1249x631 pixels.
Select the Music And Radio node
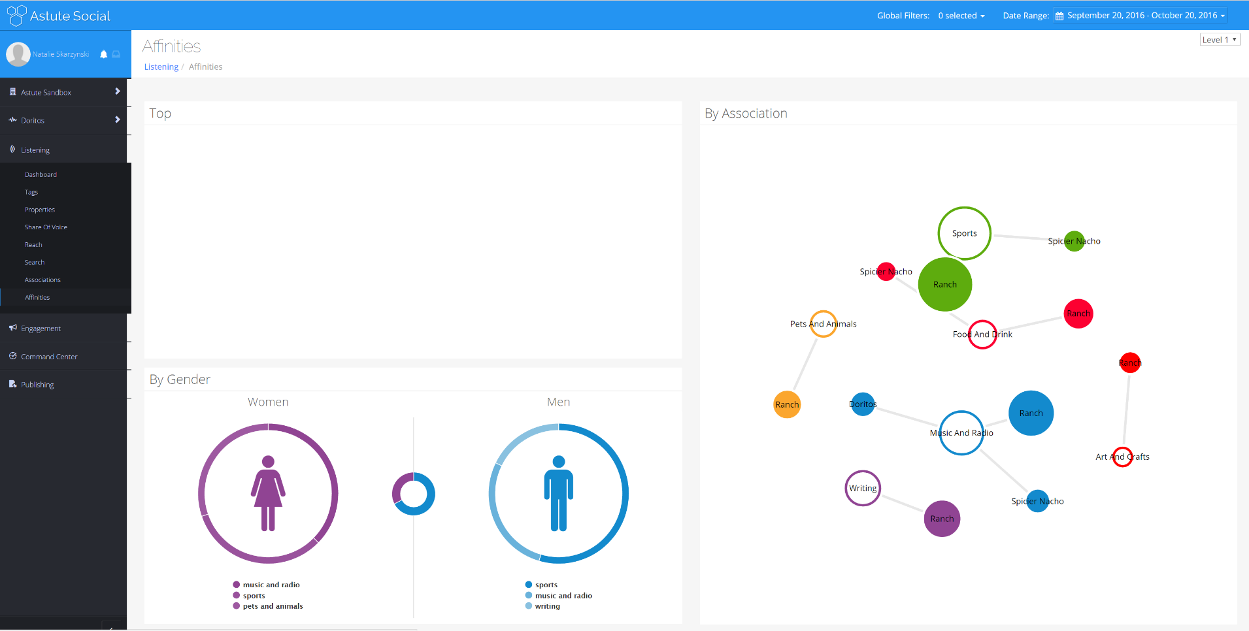[x=961, y=432]
